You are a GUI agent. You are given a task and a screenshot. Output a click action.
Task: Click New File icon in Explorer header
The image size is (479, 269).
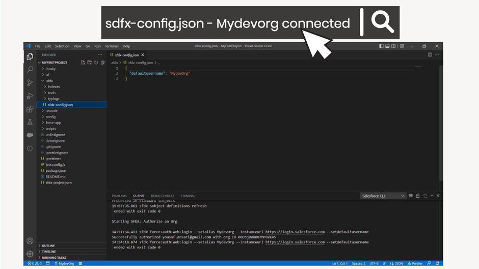tap(83, 63)
